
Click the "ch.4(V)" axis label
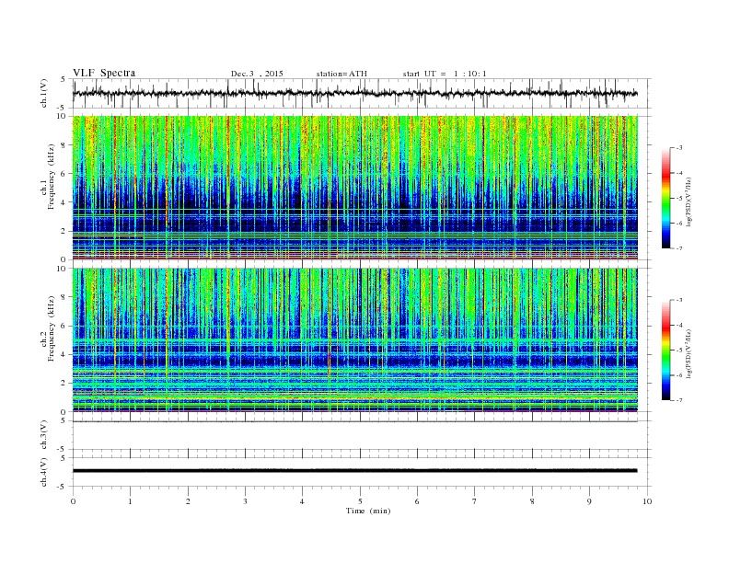coord(43,473)
